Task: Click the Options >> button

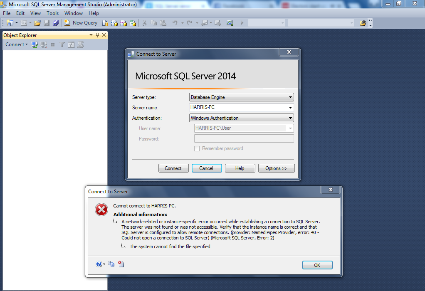Action: (276, 168)
